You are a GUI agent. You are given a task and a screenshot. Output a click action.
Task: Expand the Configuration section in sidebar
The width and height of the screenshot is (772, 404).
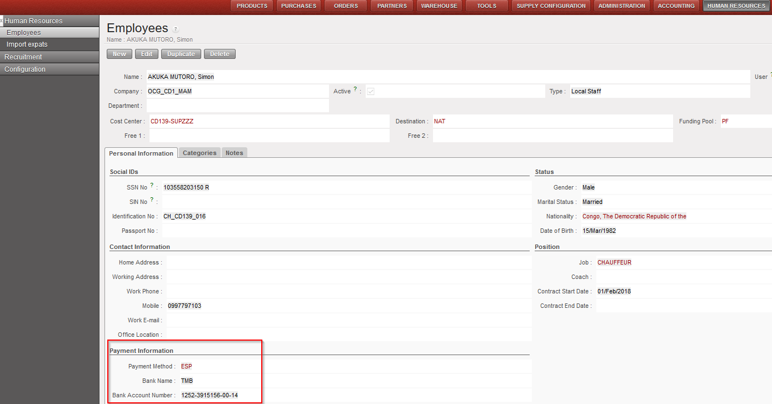[x=25, y=69]
